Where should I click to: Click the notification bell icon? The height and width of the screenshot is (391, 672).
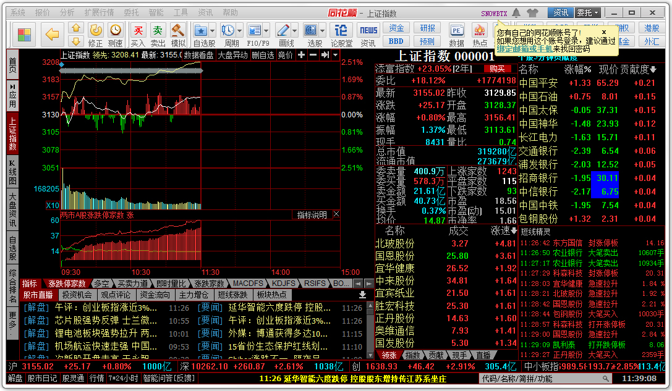click(516, 13)
